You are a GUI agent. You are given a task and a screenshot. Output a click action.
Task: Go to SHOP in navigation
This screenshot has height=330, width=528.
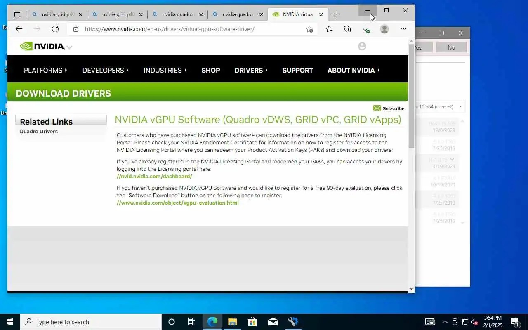click(x=211, y=70)
